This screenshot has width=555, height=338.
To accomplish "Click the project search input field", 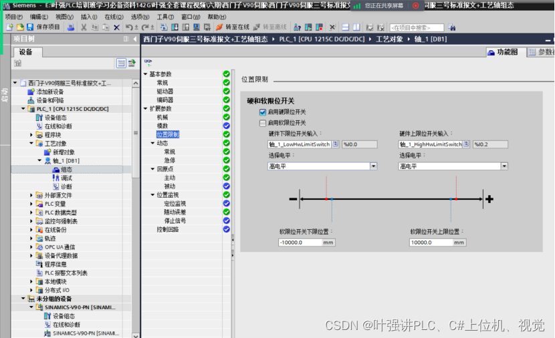I will 417,27.
